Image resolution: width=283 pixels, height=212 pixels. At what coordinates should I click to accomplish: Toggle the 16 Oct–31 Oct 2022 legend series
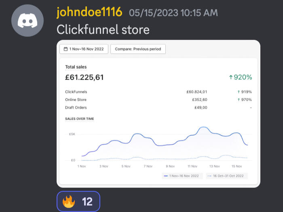point(226,176)
